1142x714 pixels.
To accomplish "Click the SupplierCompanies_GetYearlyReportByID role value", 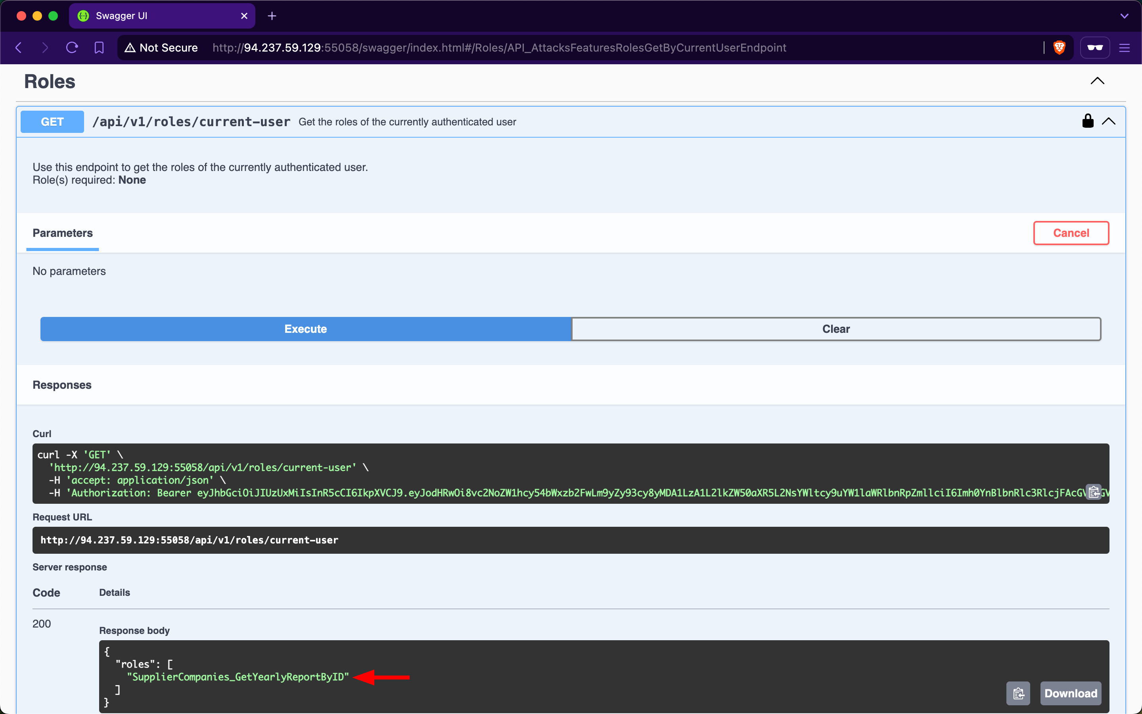I will click(x=238, y=677).
